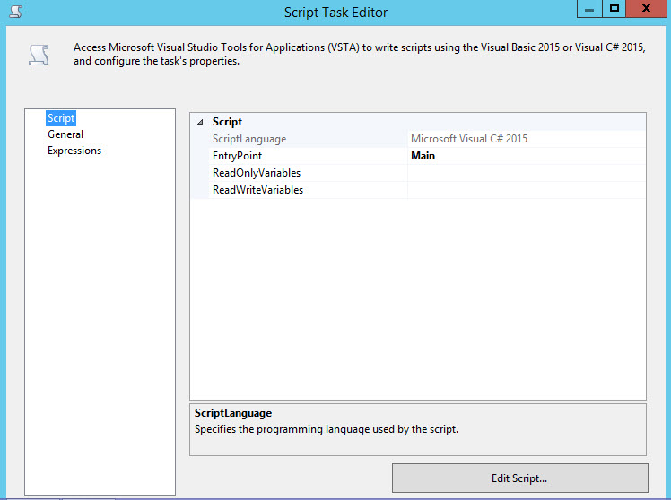Edit the Main entry point value
The width and height of the screenshot is (671, 500).
(527, 156)
